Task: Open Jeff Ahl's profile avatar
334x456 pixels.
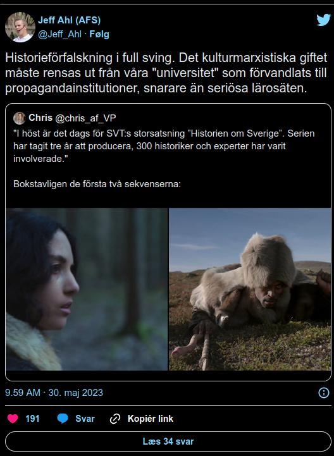Action: coord(20,27)
